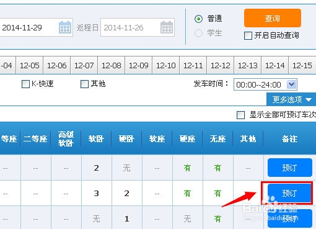Click the 高级软卧 column header
The width and height of the screenshot is (316, 229).
pyautogui.click(x=66, y=139)
